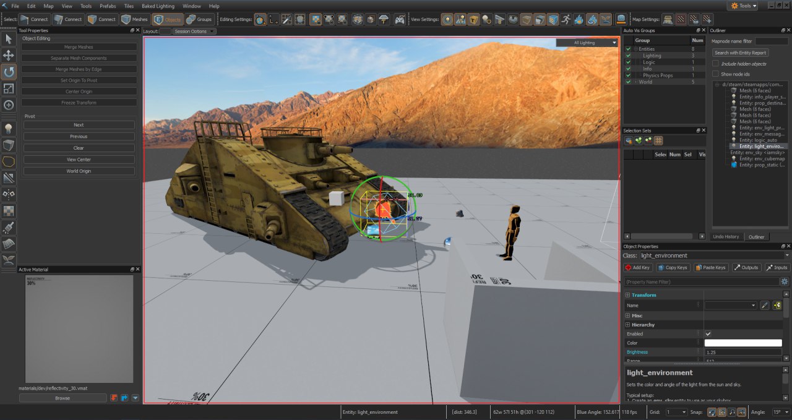Image resolution: width=792 pixels, height=420 pixels.
Task: Toggle flame icon in View Settings
Action: 579,19
